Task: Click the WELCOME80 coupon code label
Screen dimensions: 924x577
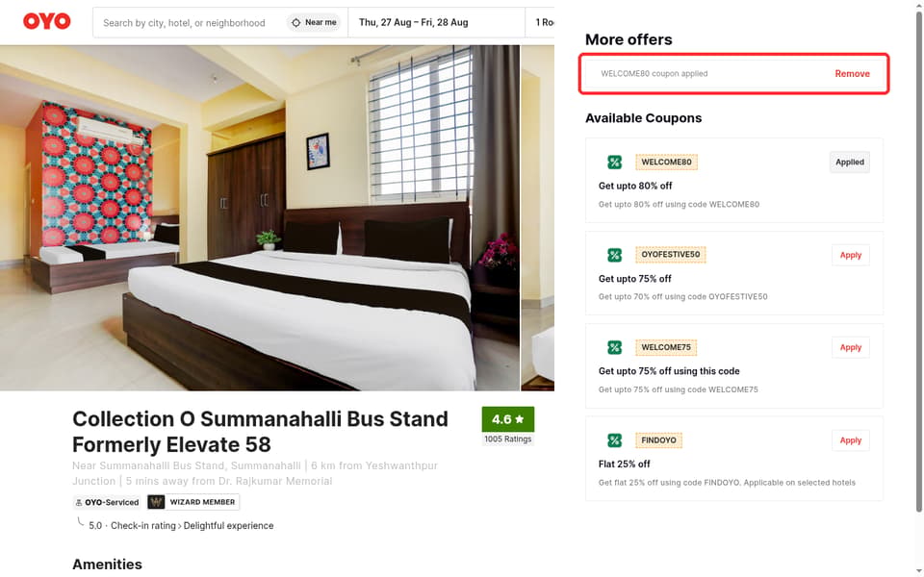Action: tap(666, 162)
